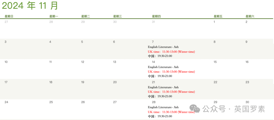Click date cell November 17

pyautogui.click(x=6, y=82)
